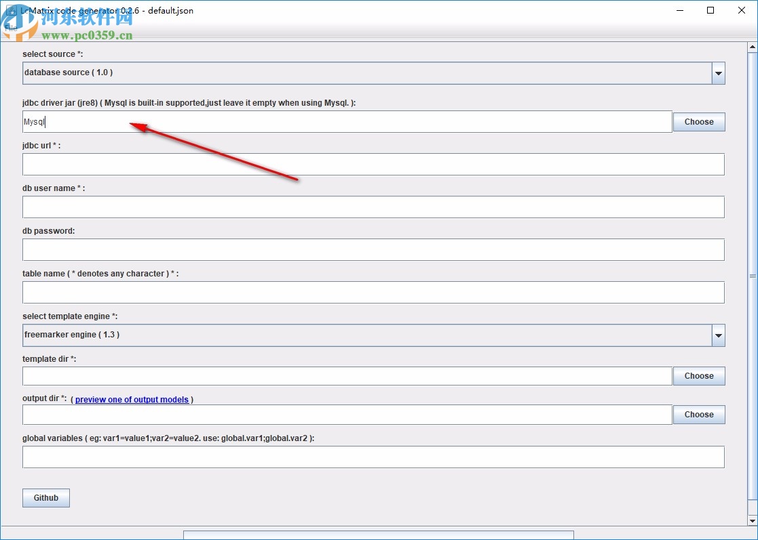Click the template dir input field
This screenshot has width=758, height=540.
coord(347,376)
